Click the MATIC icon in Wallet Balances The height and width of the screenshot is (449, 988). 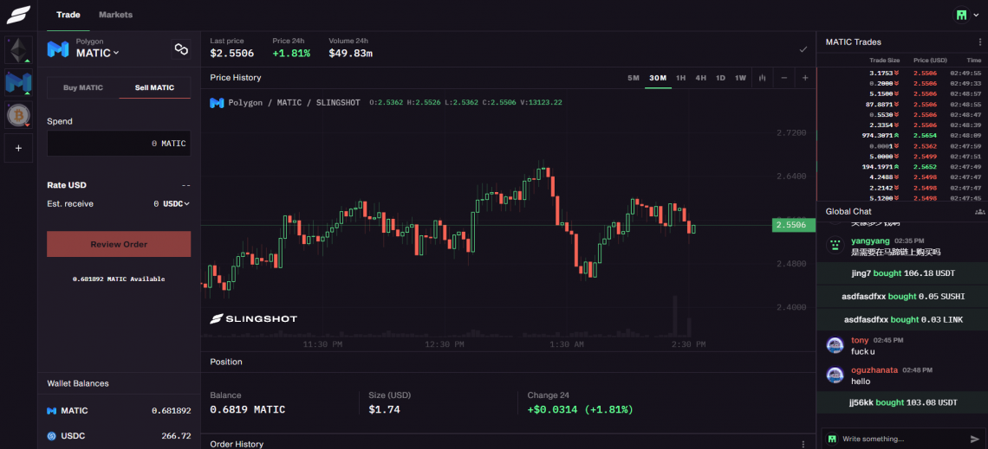click(x=52, y=411)
